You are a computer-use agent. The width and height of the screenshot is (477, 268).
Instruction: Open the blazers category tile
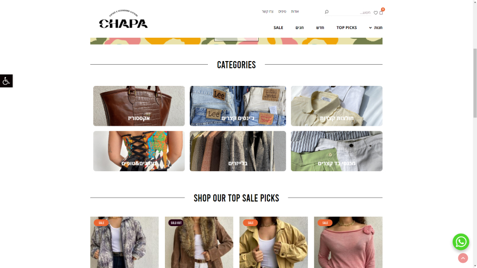(x=238, y=151)
